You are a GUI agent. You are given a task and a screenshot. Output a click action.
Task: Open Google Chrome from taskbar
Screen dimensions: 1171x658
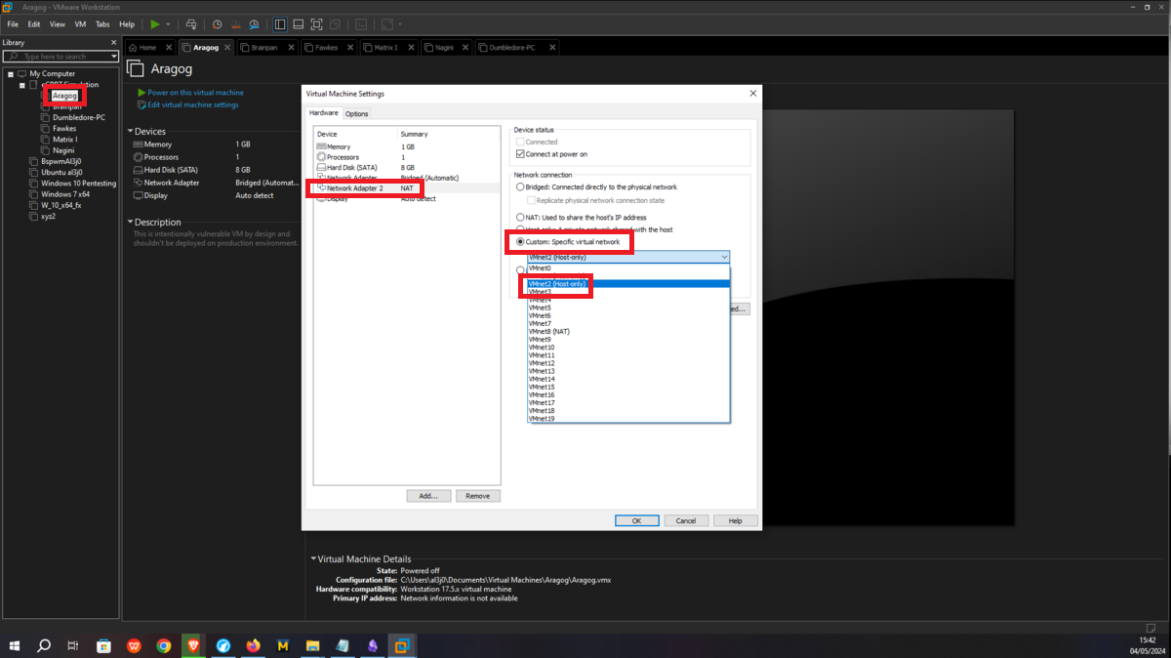click(x=163, y=645)
